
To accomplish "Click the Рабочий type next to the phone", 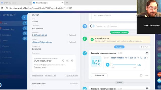I will 72,35.
